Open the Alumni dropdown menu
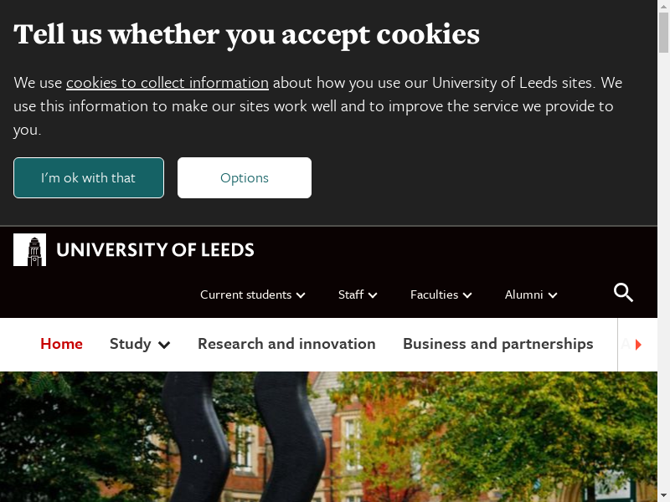This screenshot has height=502, width=670. pos(531,295)
